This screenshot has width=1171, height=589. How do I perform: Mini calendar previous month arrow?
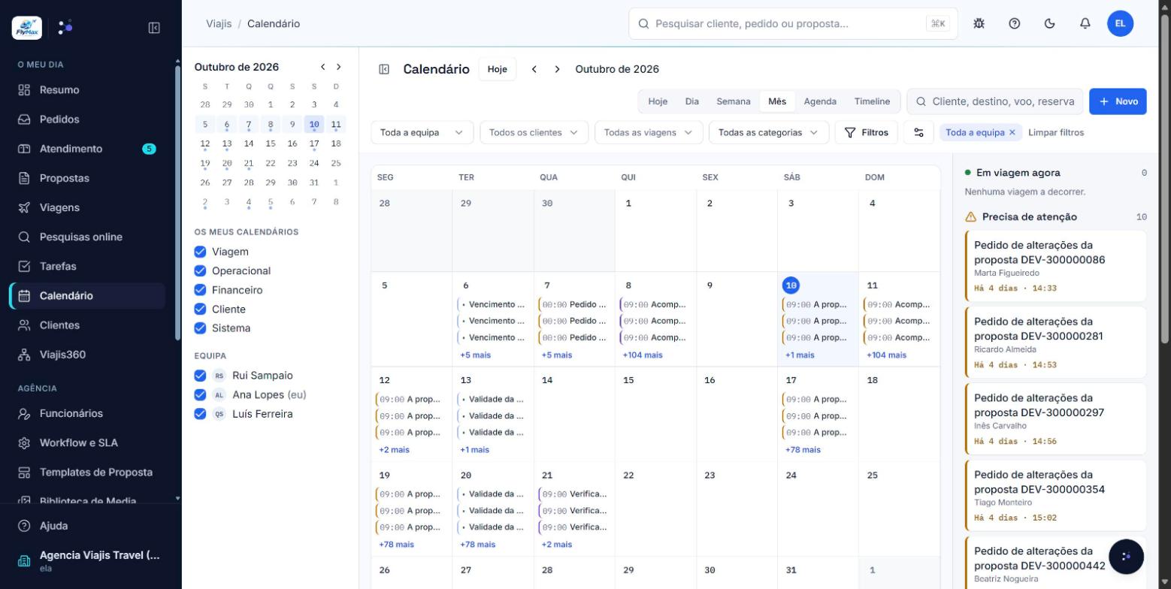322,67
